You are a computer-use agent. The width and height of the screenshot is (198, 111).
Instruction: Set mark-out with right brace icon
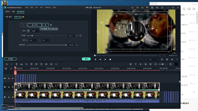point(164,55)
